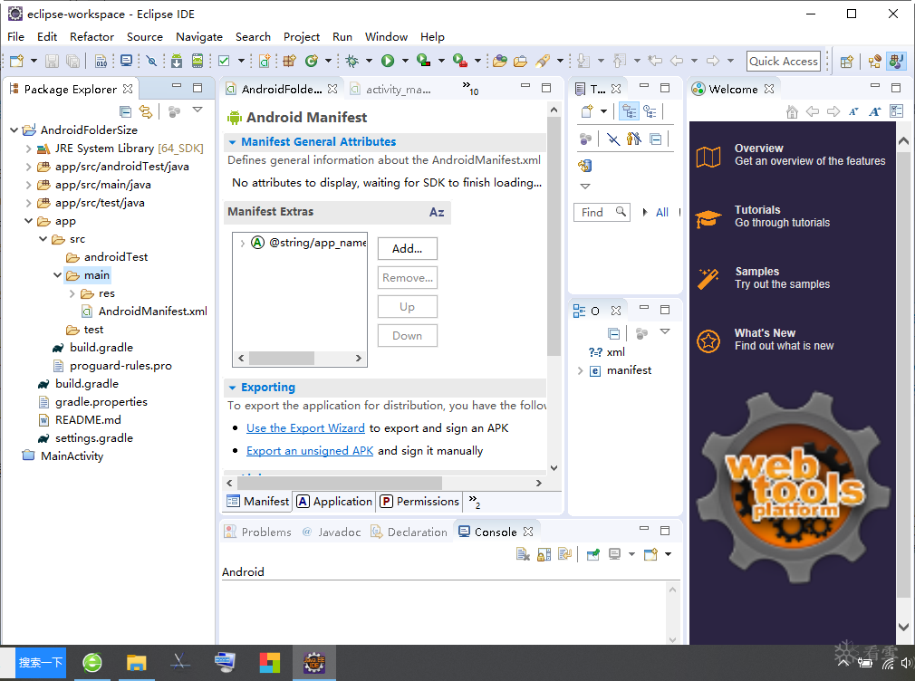Click the Search pen icon in toolbar

[543, 61]
